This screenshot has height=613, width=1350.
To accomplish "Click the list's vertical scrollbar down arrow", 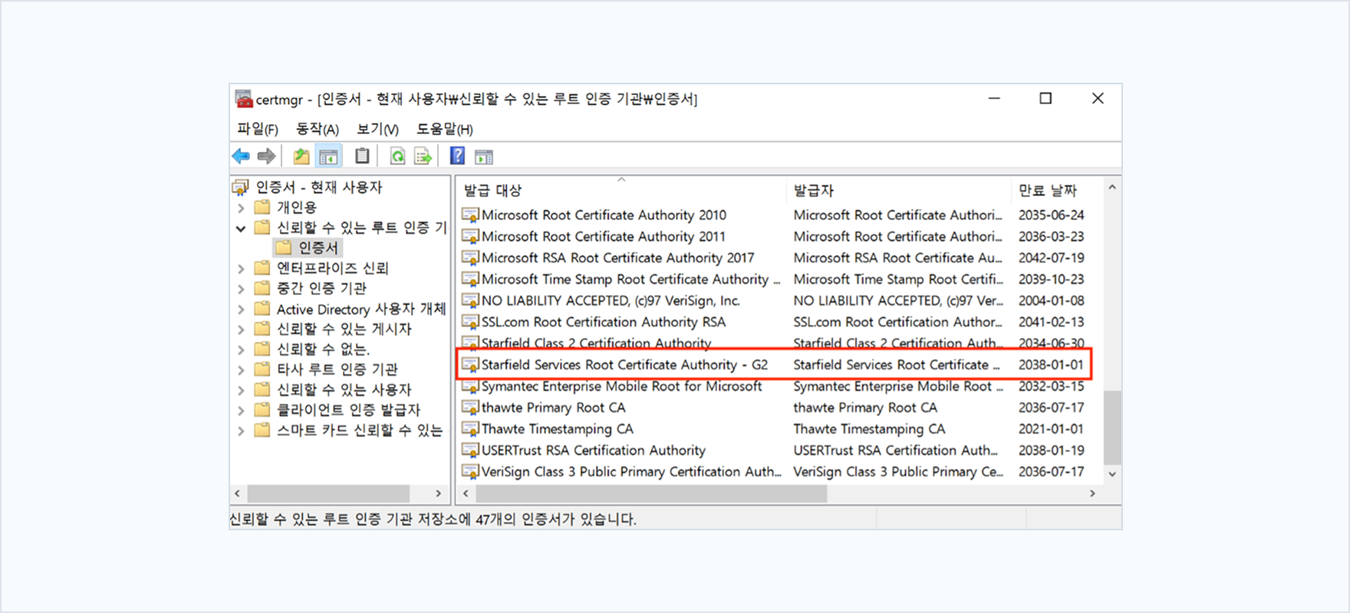I will 1112,474.
